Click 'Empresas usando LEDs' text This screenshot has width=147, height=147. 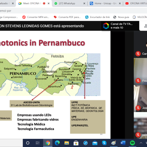pos(34,115)
